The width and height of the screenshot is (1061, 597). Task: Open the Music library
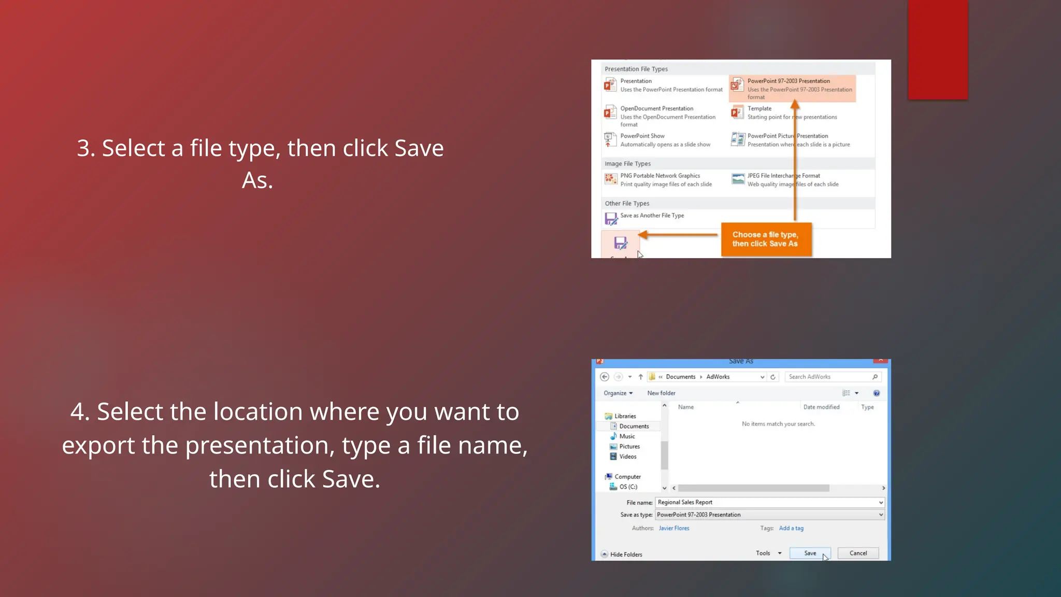[623, 436]
